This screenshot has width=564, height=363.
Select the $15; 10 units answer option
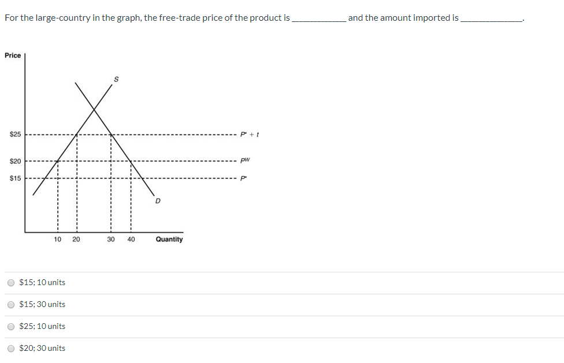coord(10,282)
